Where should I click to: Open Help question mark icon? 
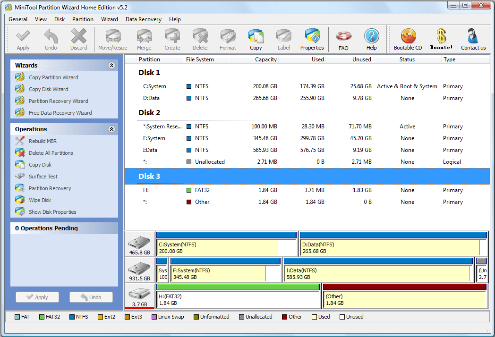pos(372,36)
